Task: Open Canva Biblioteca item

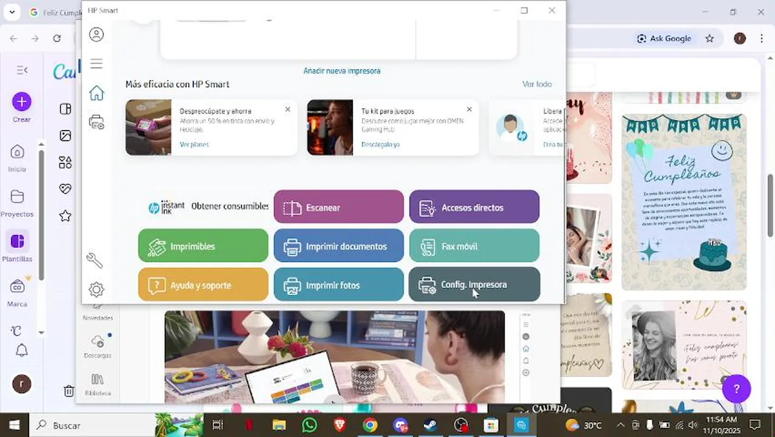Action: click(98, 385)
